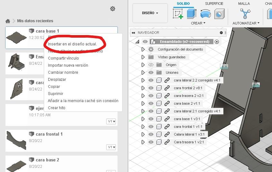Choose Suprimir from context menu
This screenshot has height=172, width=272.
(55, 94)
